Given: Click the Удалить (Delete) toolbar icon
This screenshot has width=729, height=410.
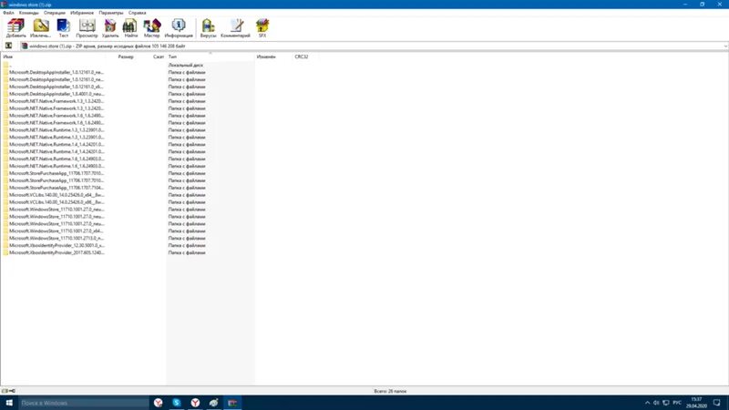Looking at the screenshot, I should coord(110,28).
